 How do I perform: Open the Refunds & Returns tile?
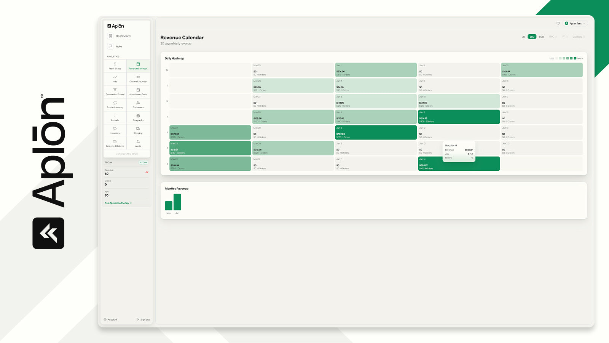pos(115,143)
